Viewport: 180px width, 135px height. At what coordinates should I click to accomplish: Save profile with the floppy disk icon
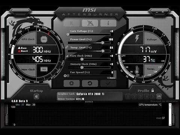click(x=159, y=96)
